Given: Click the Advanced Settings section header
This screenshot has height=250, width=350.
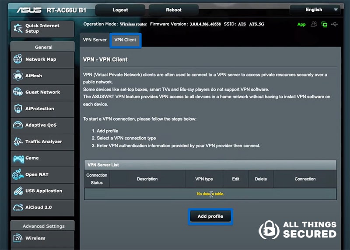Looking at the screenshot, I should (42, 226).
